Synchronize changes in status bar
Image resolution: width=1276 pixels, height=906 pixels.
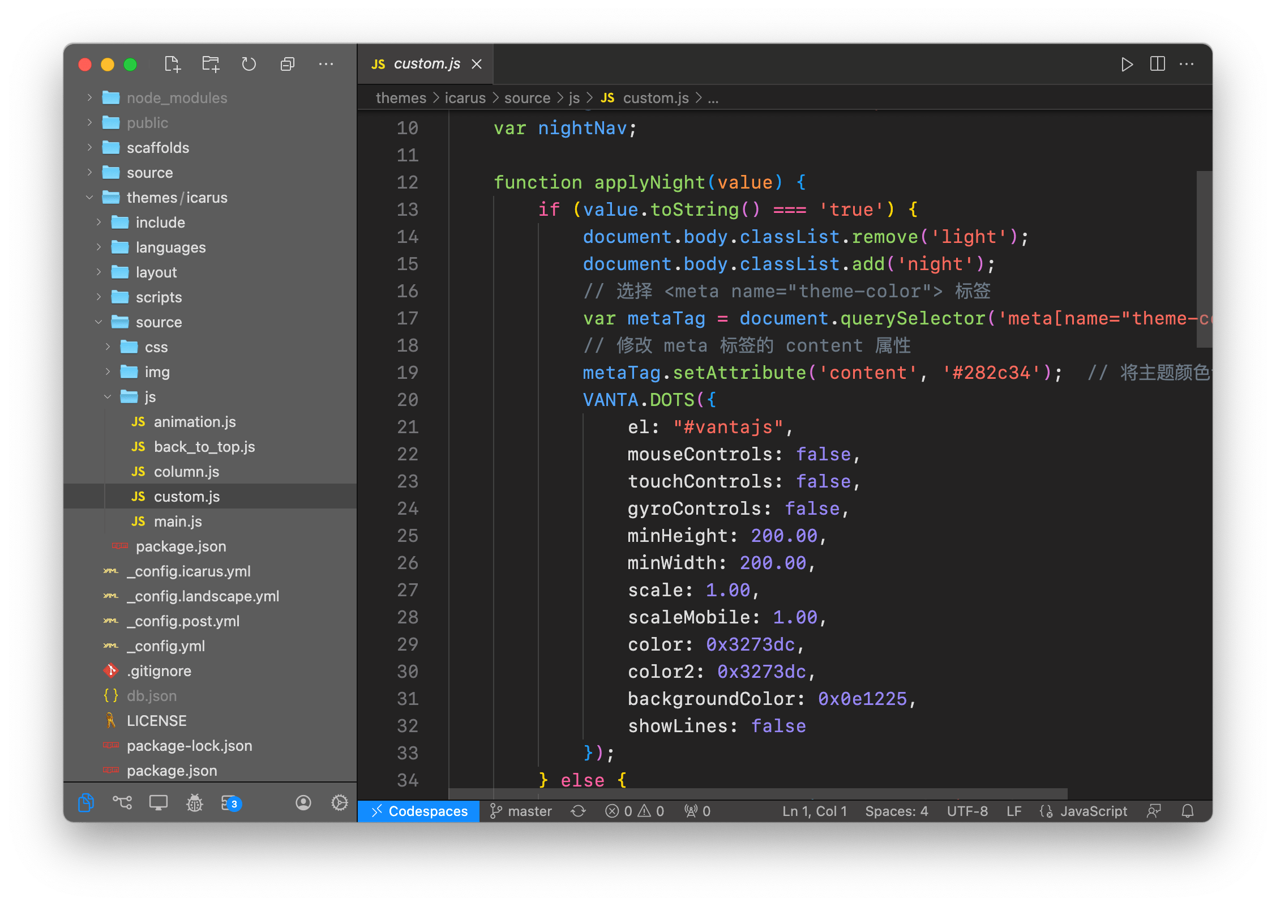(578, 811)
